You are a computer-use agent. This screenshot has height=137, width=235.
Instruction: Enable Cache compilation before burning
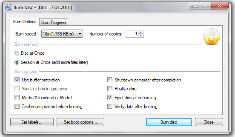(x=17, y=107)
